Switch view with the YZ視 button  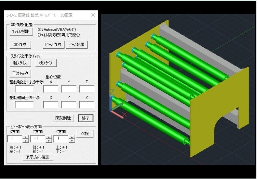pos(85,133)
